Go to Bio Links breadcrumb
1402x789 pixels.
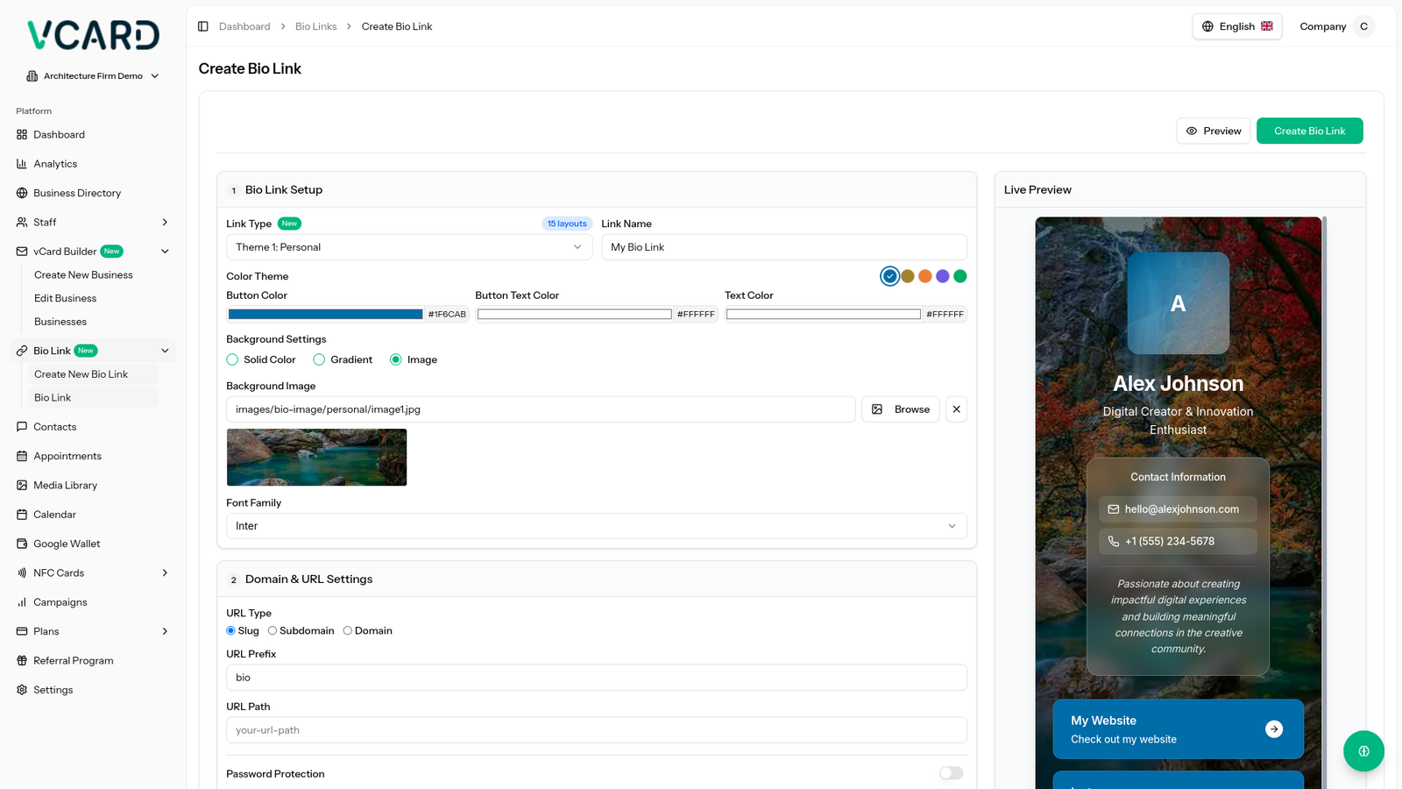(x=315, y=26)
